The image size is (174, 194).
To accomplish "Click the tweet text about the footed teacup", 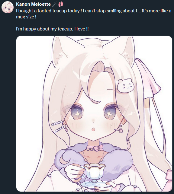I will [94, 14].
